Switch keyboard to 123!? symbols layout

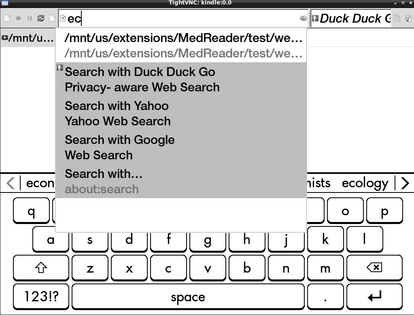41,297
